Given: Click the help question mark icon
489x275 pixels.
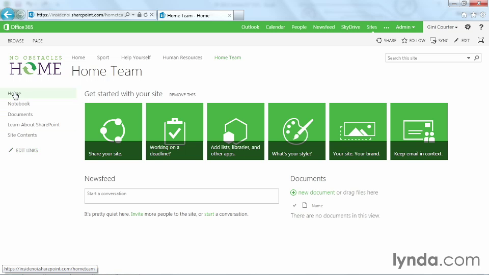Looking at the screenshot, I should pyautogui.click(x=481, y=27).
